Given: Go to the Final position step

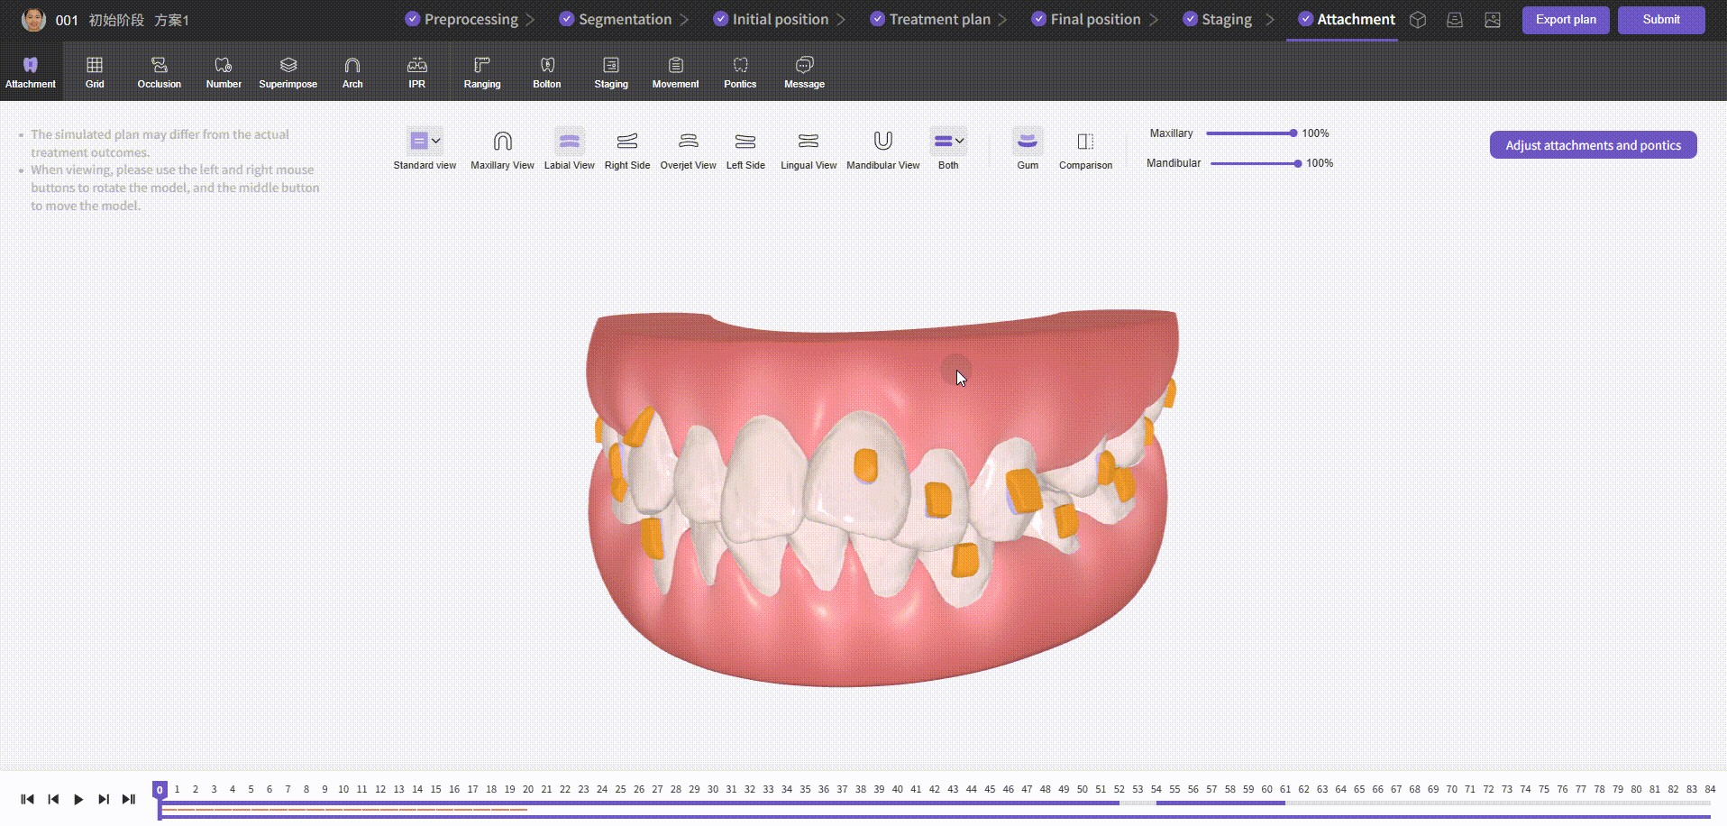Looking at the screenshot, I should pyautogui.click(x=1086, y=19).
